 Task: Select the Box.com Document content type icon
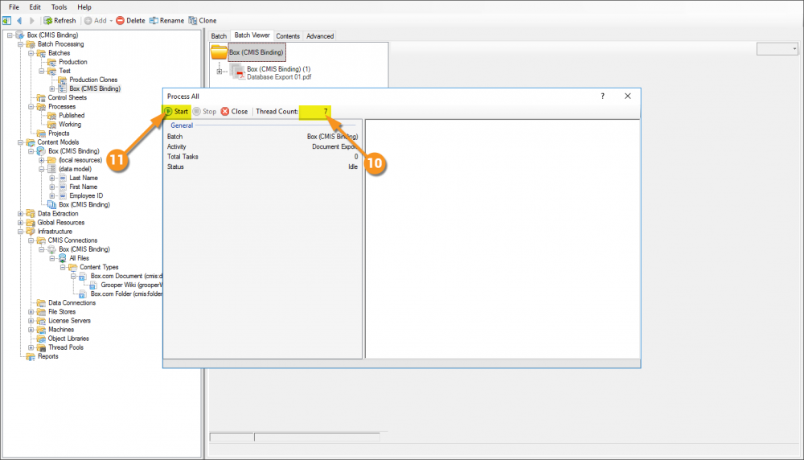pyautogui.click(x=83, y=277)
